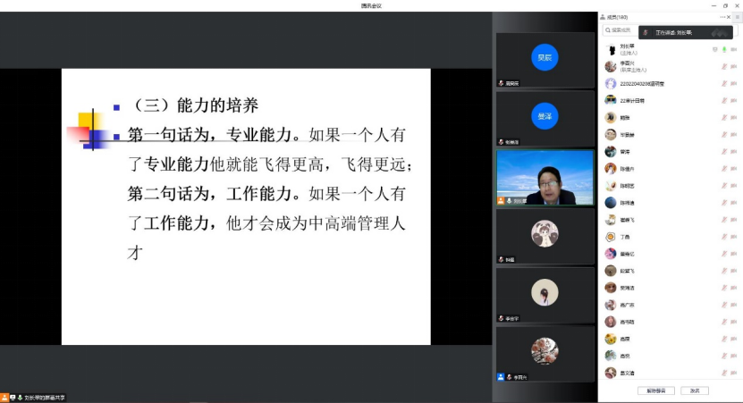Viewport: 743px width, 403px height.
Task: Click the avatar of member 22审计田青
Action: [611, 101]
